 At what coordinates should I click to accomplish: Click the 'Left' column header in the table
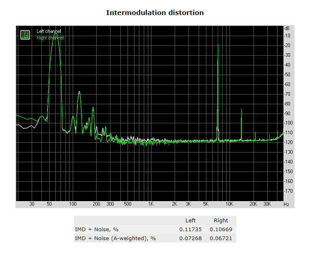coord(191,220)
